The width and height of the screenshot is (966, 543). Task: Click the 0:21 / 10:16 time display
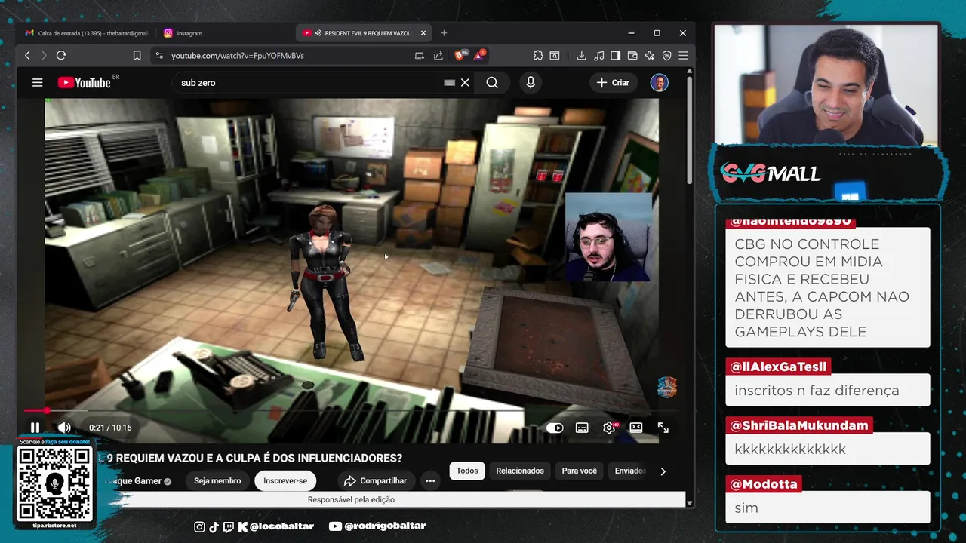(x=110, y=428)
